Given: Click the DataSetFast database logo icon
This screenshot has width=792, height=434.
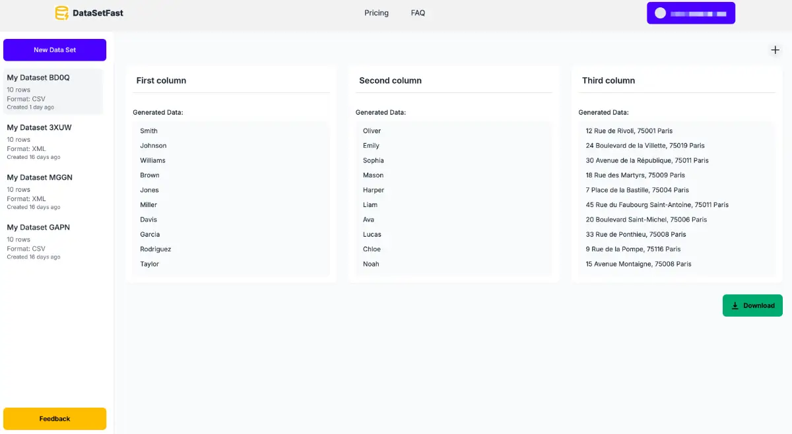Looking at the screenshot, I should coord(61,13).
